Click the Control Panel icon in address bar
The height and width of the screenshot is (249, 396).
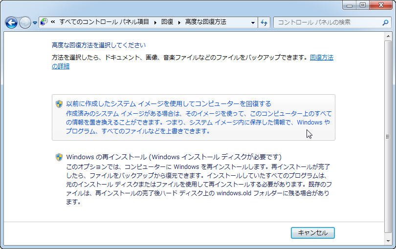44,22
